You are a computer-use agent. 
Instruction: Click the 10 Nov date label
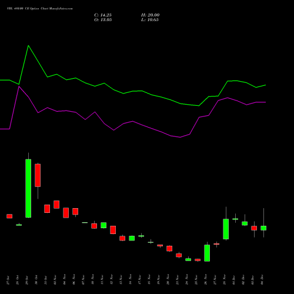(92, 280)
